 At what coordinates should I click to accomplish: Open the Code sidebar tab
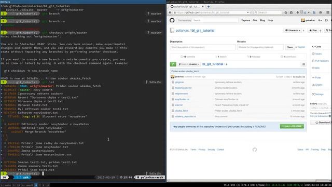tap(317, 47)
